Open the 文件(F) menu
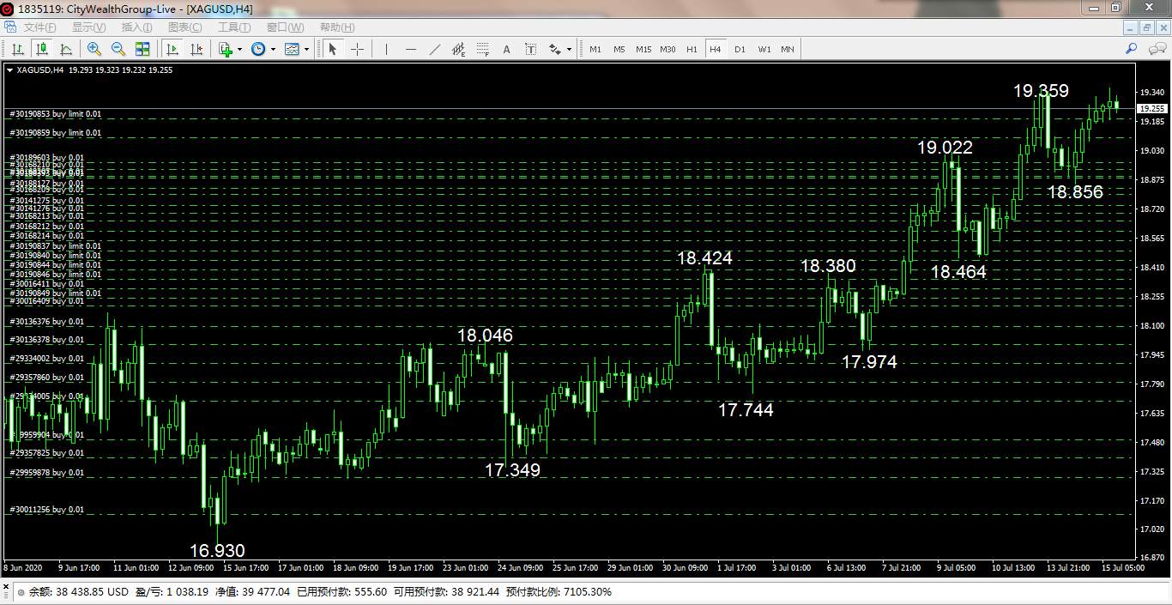This screenshot has width=1172, height=605. tap(39, 27)
